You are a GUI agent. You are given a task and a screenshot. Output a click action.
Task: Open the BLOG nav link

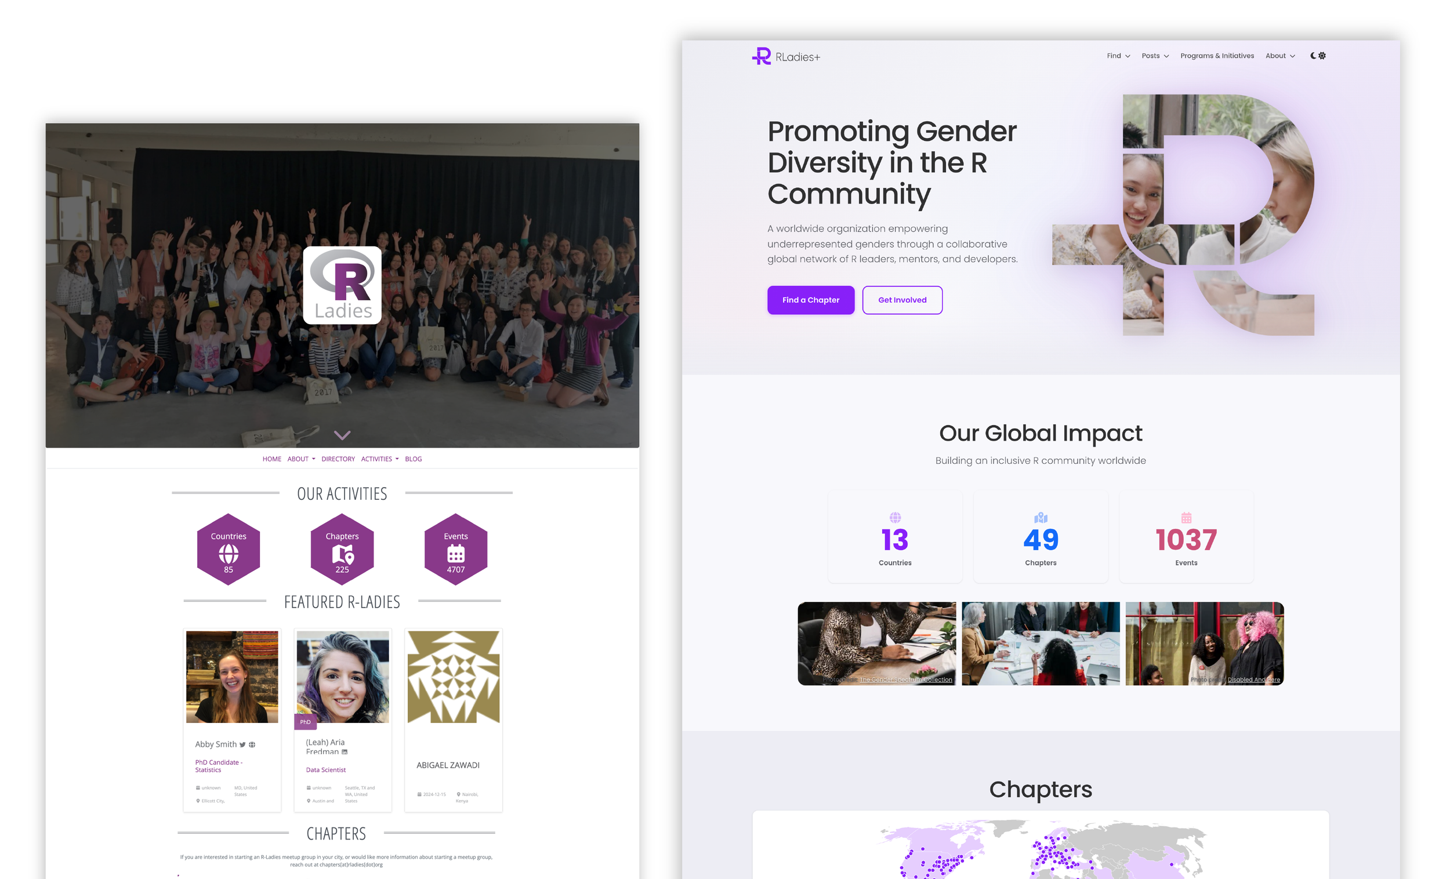point(413,459)
